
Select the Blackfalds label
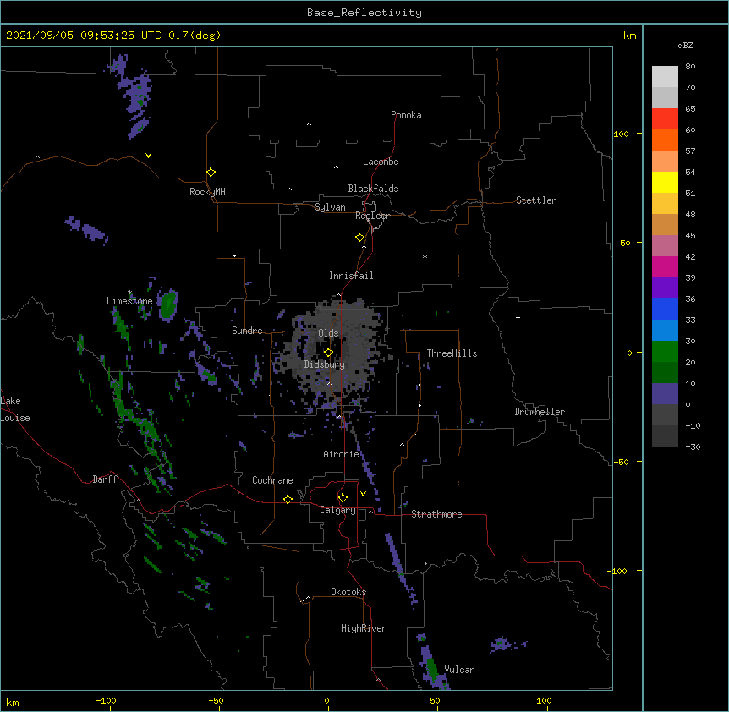pyautogui.click(x=373, y=189)
